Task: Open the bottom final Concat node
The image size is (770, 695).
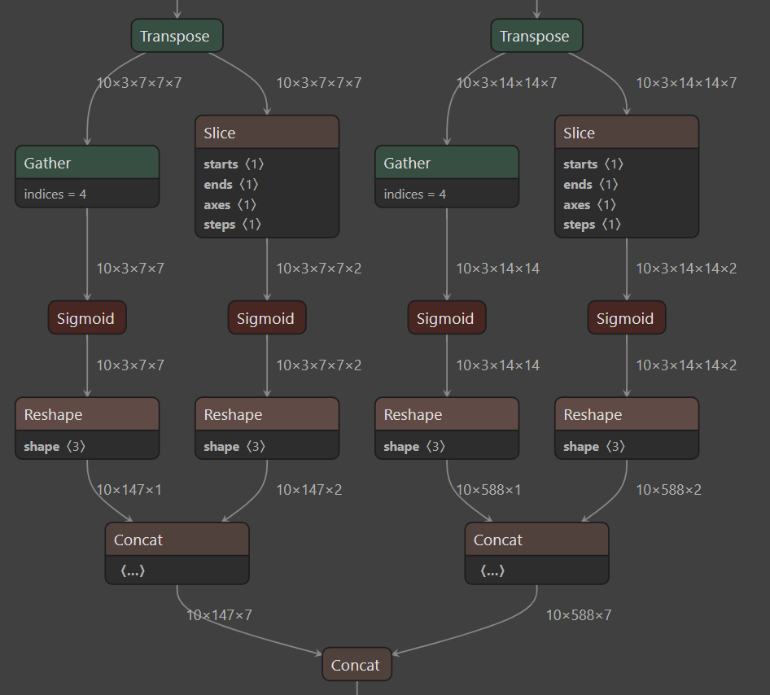Action: 357,664
